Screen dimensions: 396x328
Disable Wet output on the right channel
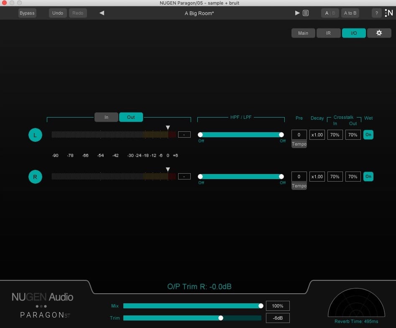point(368,177)
